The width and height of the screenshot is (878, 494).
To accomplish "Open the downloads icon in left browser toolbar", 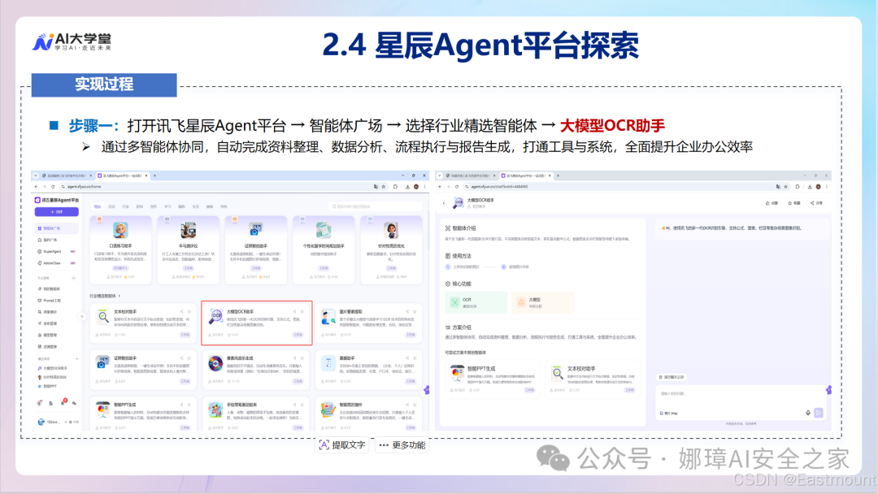I will pyautogui.click(x=407, y=187).
